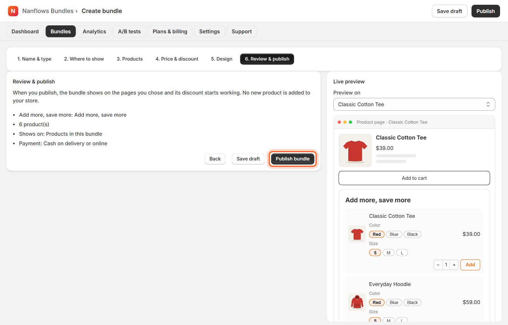
Task: Click Add for Classic Cotton Tee
Action: [470, 265]
